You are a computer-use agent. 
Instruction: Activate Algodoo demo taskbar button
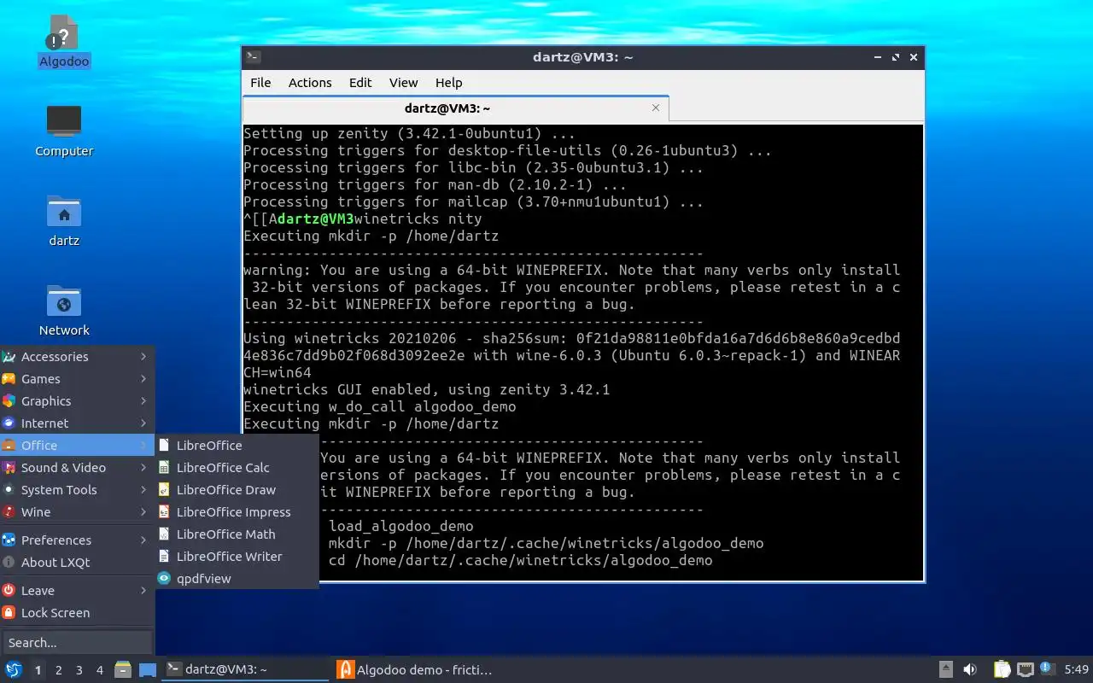click(x=417, y=669)
